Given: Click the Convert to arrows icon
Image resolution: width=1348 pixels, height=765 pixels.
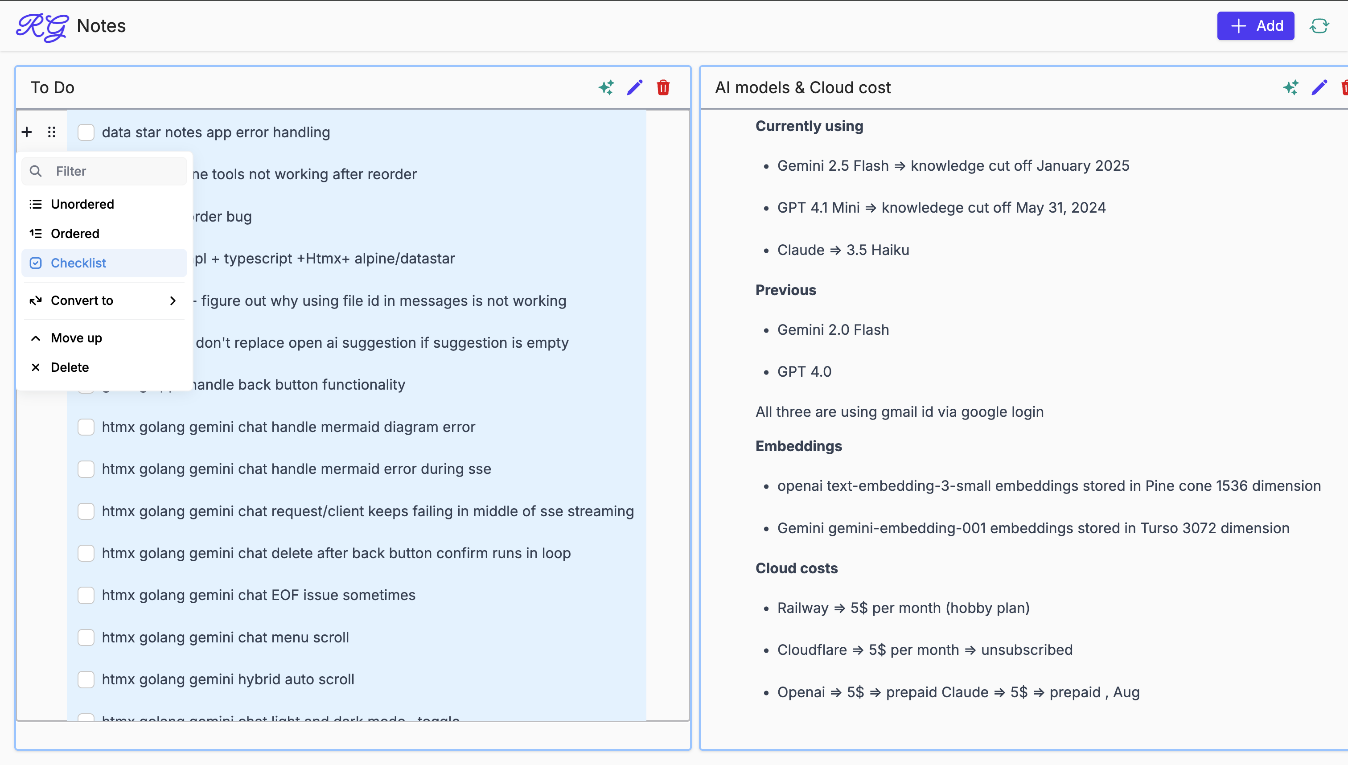Looking at the screenshot, I should (36, 300).
